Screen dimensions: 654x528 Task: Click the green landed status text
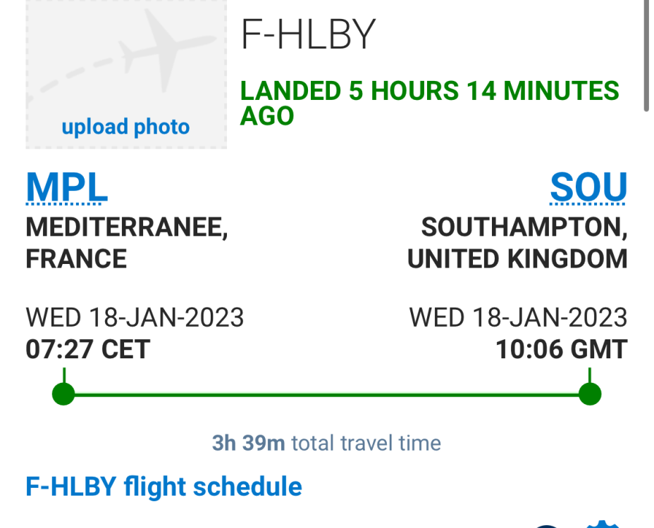[429, 103]
